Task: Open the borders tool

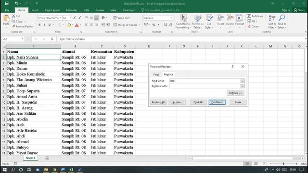Action: click(59, 25)
